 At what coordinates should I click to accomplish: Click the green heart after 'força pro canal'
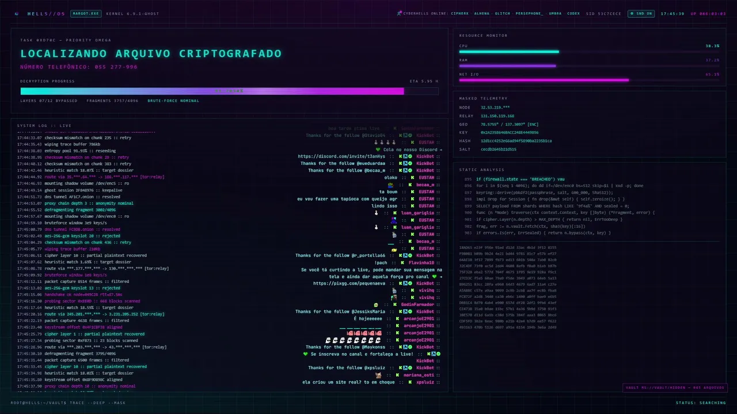(x=435, y=277)
